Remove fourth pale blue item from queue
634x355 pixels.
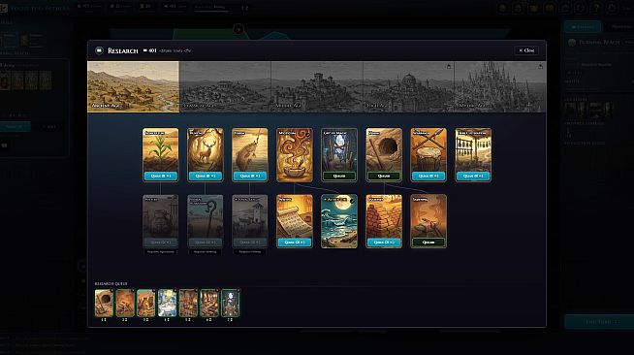click(175, 290)
